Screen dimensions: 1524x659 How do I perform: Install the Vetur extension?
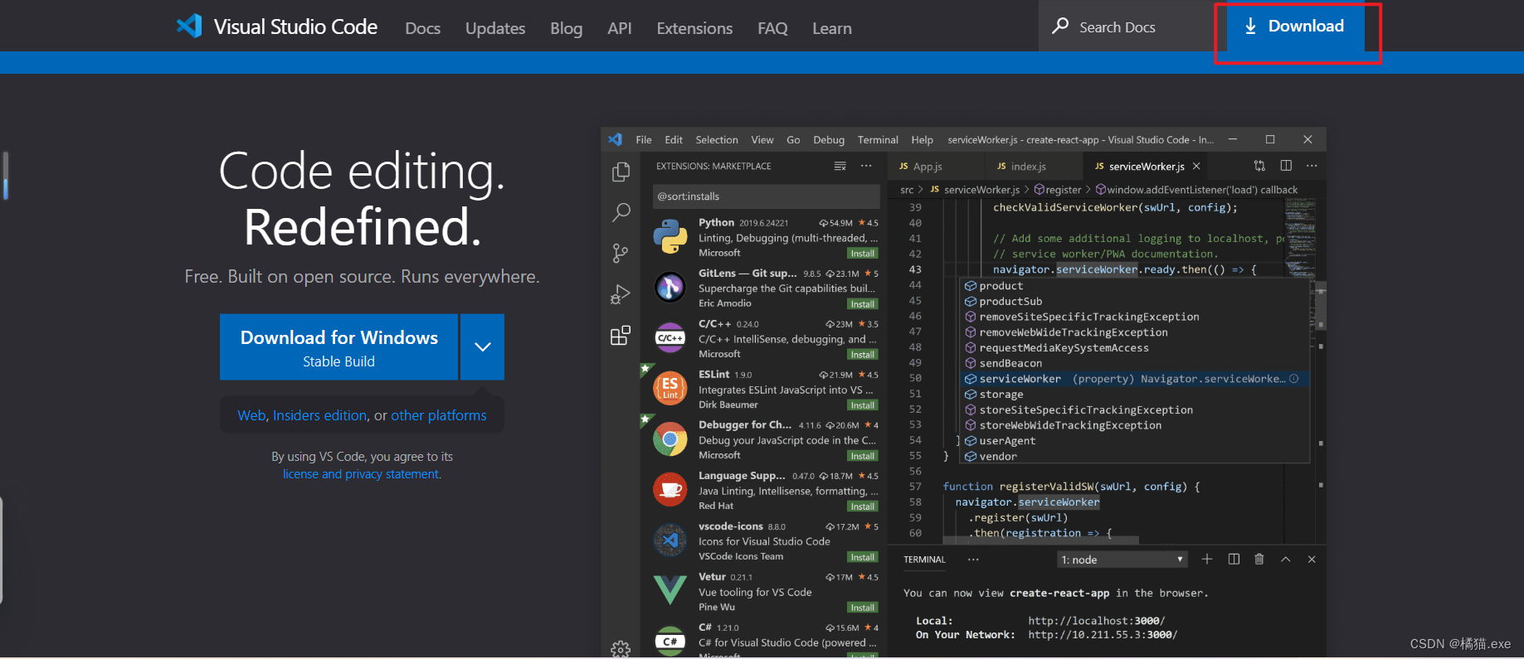pos(863,608)
